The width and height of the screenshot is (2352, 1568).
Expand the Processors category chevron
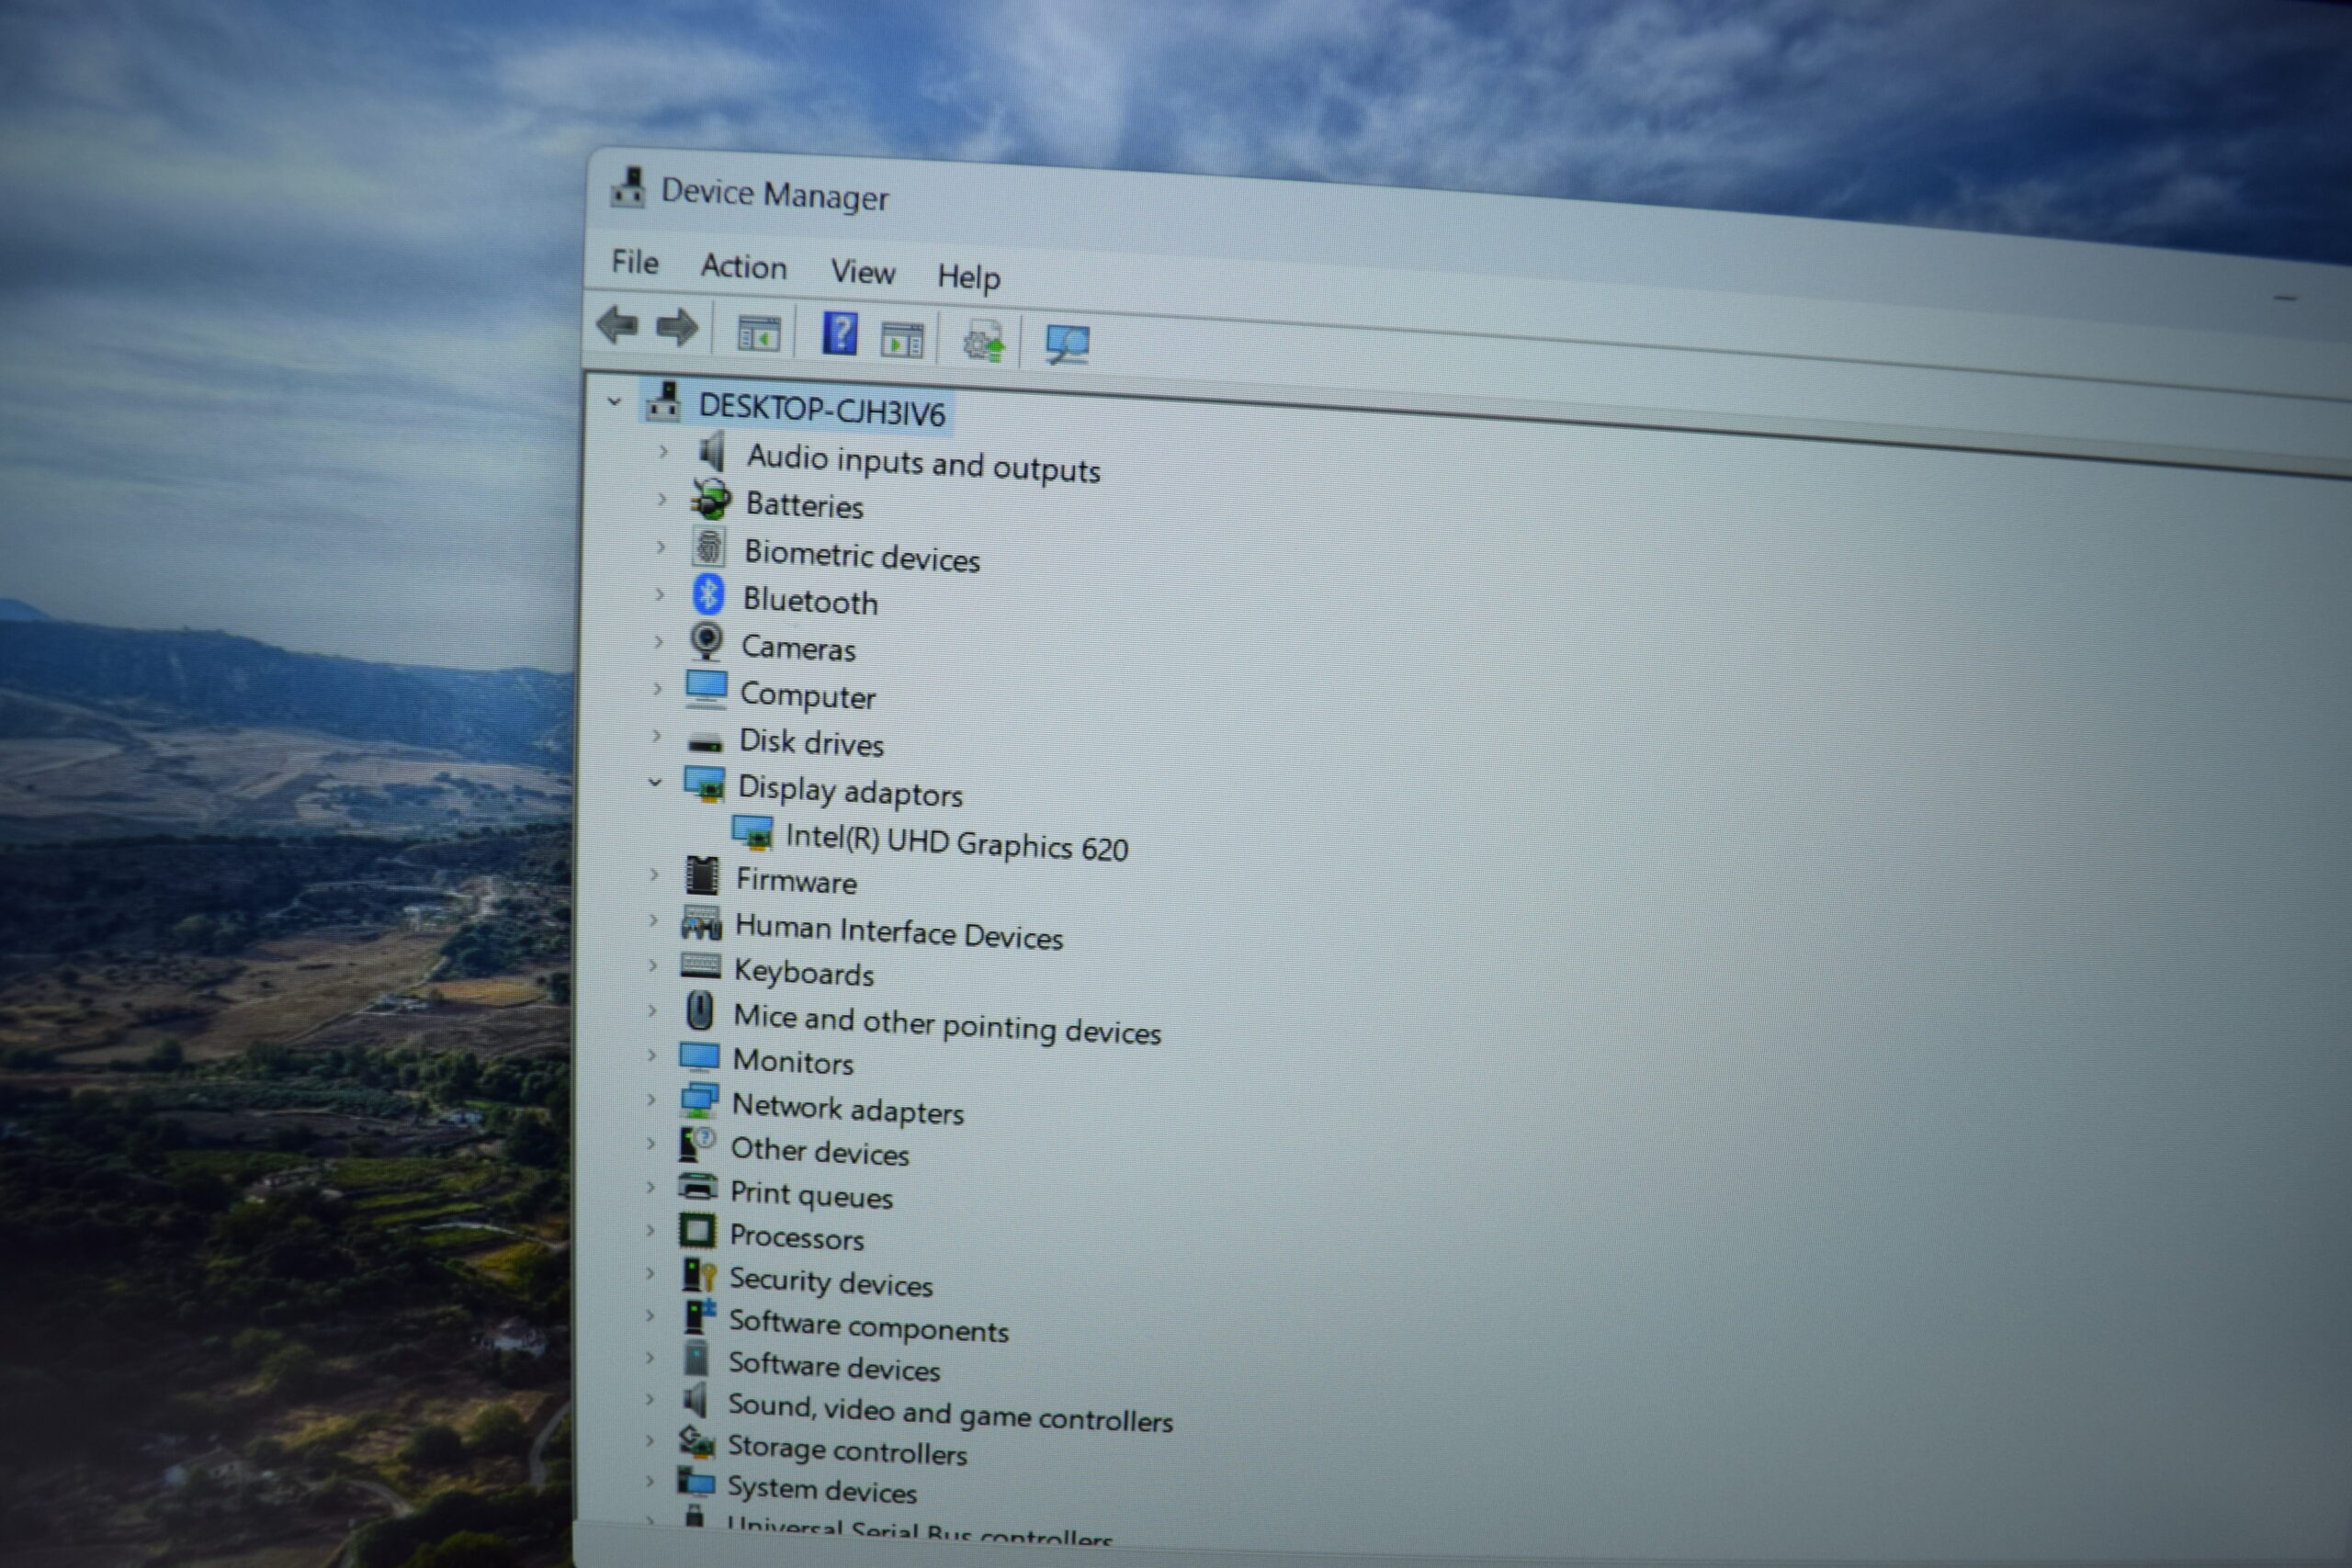click(x=650, y=1230)
